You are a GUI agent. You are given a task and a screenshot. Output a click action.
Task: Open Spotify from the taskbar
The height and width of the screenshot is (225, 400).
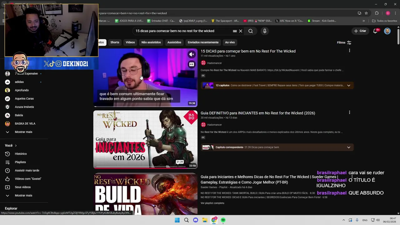pyautogui.click(x=223, y=220)
